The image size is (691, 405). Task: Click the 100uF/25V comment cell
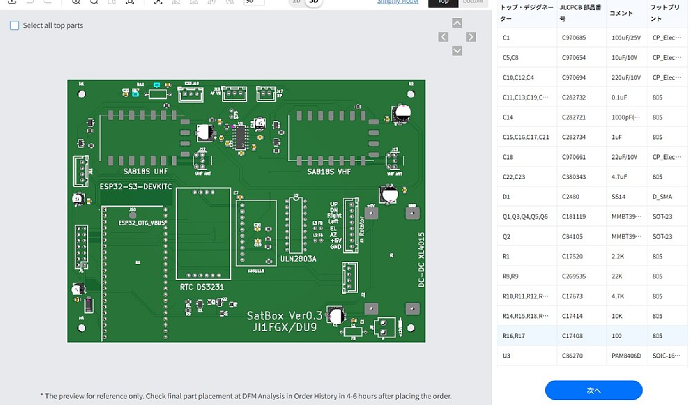point(626,38)
